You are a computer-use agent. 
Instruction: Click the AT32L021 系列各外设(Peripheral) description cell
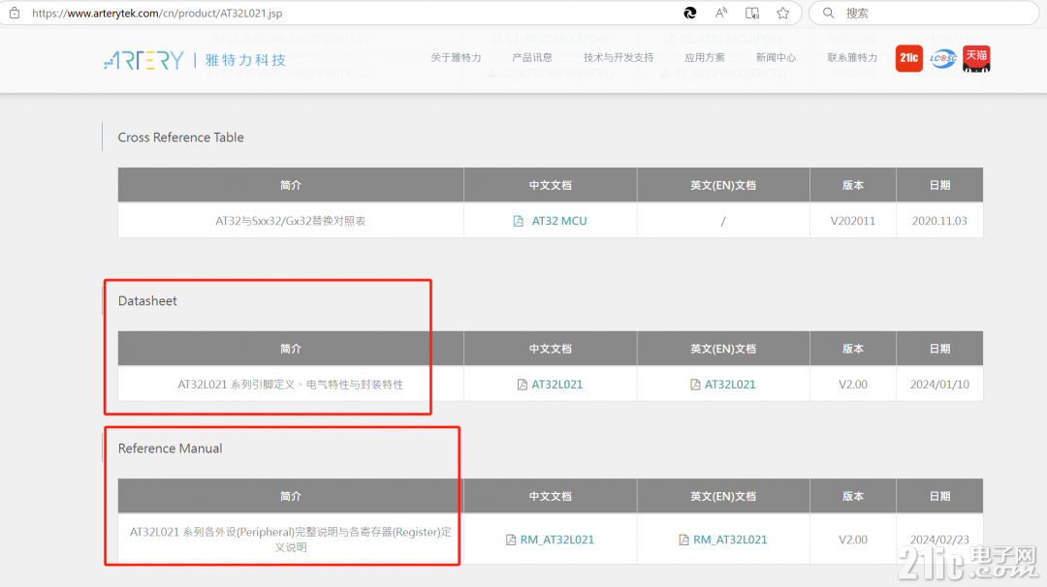pyautogui.click(x=291, y=540)
